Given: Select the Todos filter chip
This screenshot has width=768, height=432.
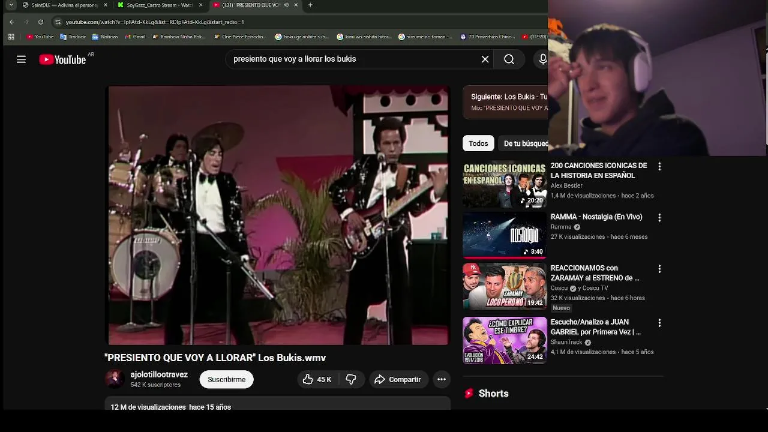Looking at the screenshot, I should click(478, 143).
